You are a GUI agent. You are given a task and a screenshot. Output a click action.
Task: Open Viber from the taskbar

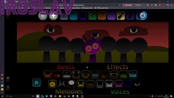click(51, 96)
